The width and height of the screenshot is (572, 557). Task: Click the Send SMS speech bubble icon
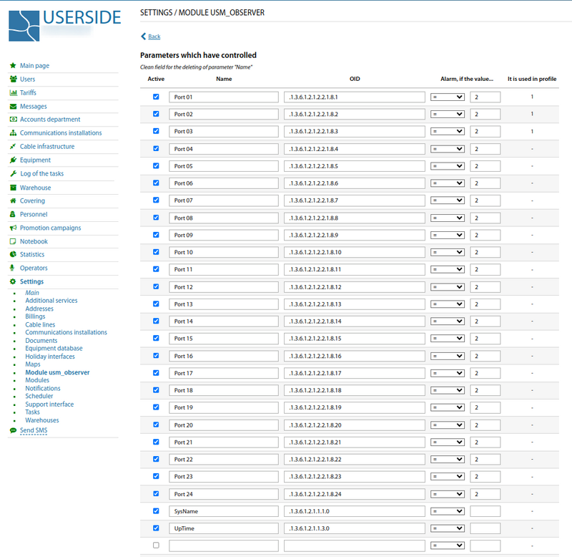click(13, 430)
